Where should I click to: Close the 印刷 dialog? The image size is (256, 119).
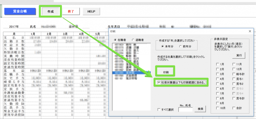pyautogui.click(x=250, y=31)
